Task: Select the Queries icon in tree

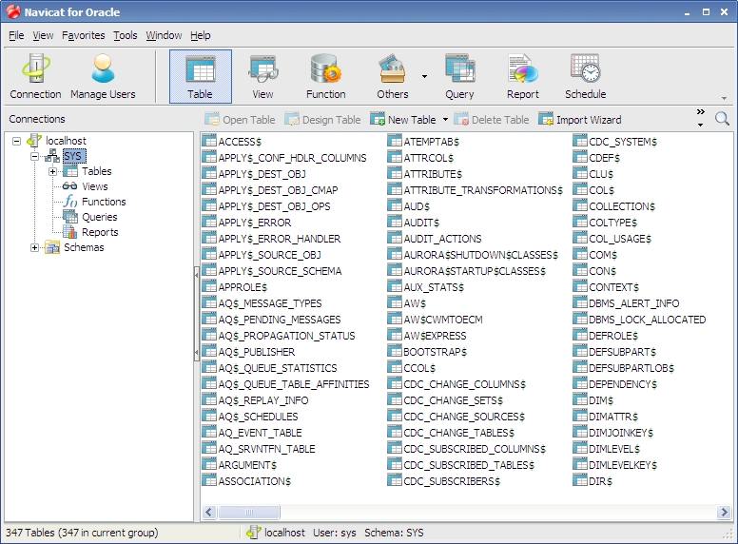Action: pyautogui.click(x=70, y=217)
